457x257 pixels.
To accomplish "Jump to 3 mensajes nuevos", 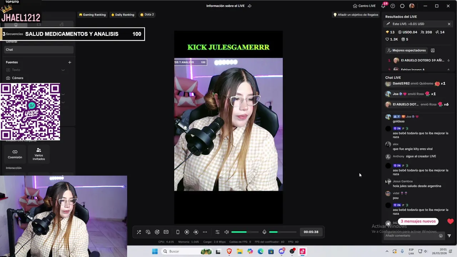I will click(x=418, y=221).
